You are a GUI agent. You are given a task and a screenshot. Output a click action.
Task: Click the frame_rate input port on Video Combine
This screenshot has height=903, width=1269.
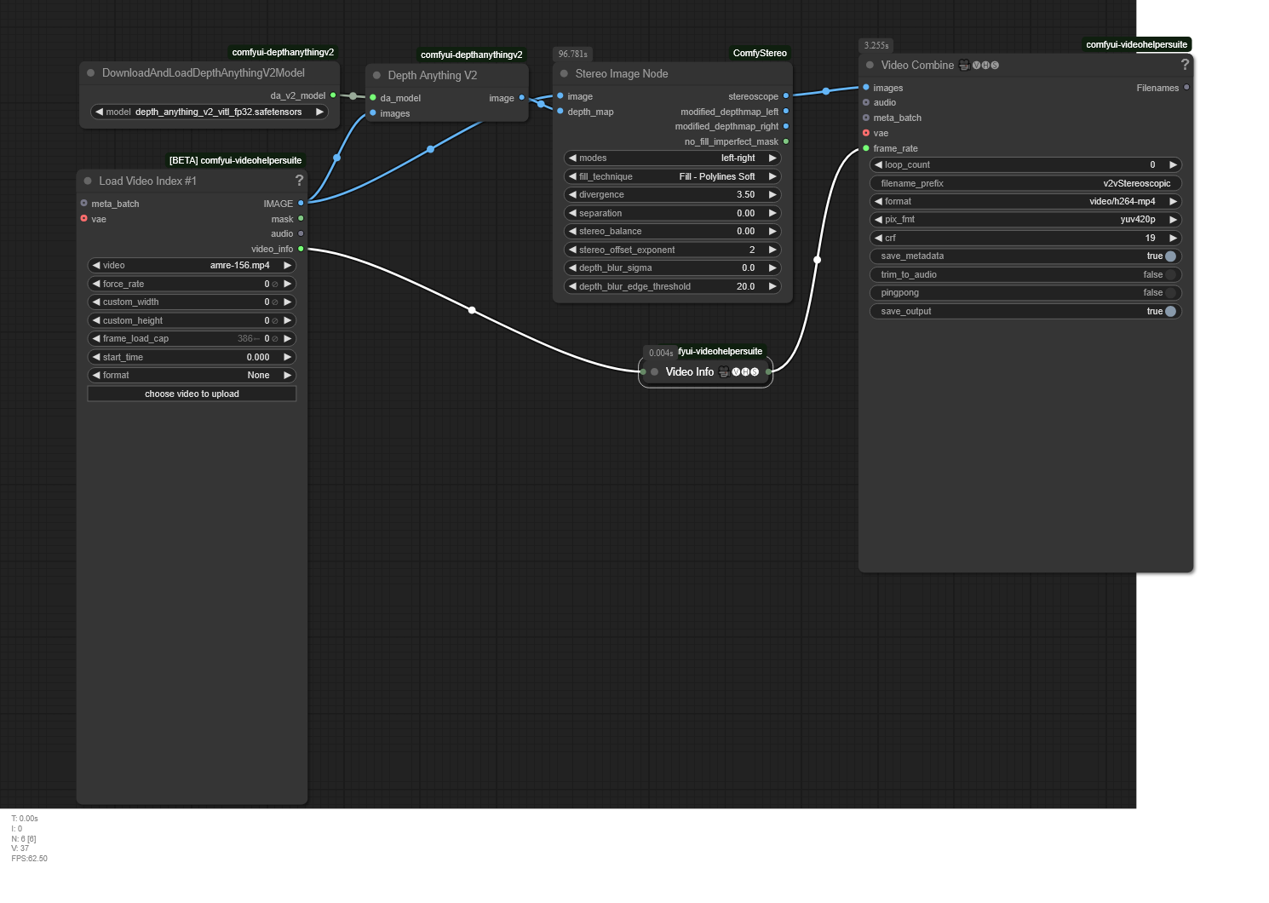pyautogui.click(x=866, y=148)
